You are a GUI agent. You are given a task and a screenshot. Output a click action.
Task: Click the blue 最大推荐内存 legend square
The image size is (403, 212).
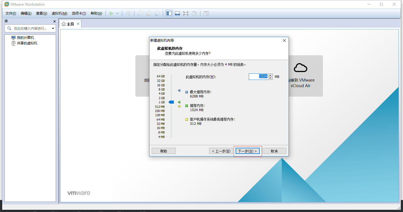point(186,92)
